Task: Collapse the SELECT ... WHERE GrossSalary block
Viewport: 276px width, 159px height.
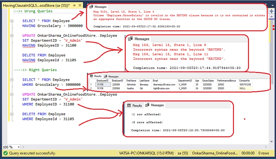Action: coord(12,79)
